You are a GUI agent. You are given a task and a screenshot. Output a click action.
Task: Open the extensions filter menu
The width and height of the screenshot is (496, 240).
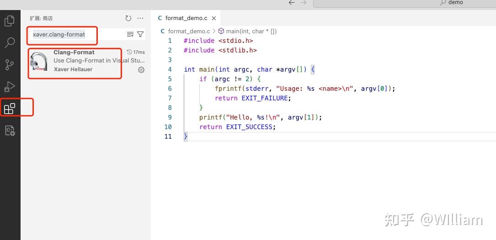tap(140, 34)
